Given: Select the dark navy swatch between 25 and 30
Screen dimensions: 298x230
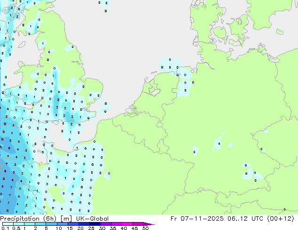Looking at the screenshot, I should [95, 224].
